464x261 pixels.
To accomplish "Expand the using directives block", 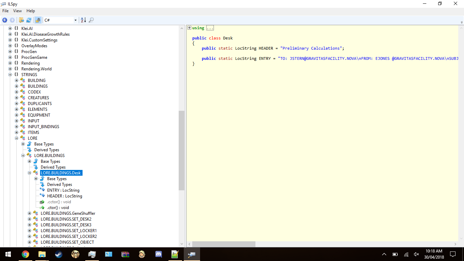I will (x=190, y=28).
